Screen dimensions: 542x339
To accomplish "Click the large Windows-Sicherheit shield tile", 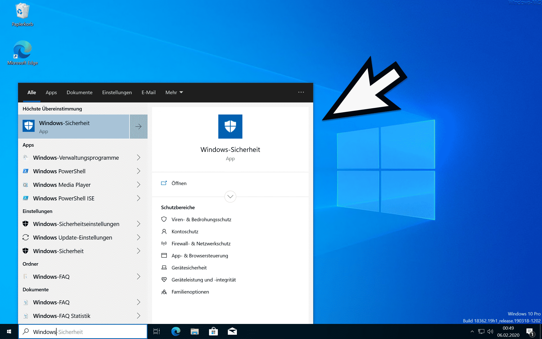I will tap(230, 127).
